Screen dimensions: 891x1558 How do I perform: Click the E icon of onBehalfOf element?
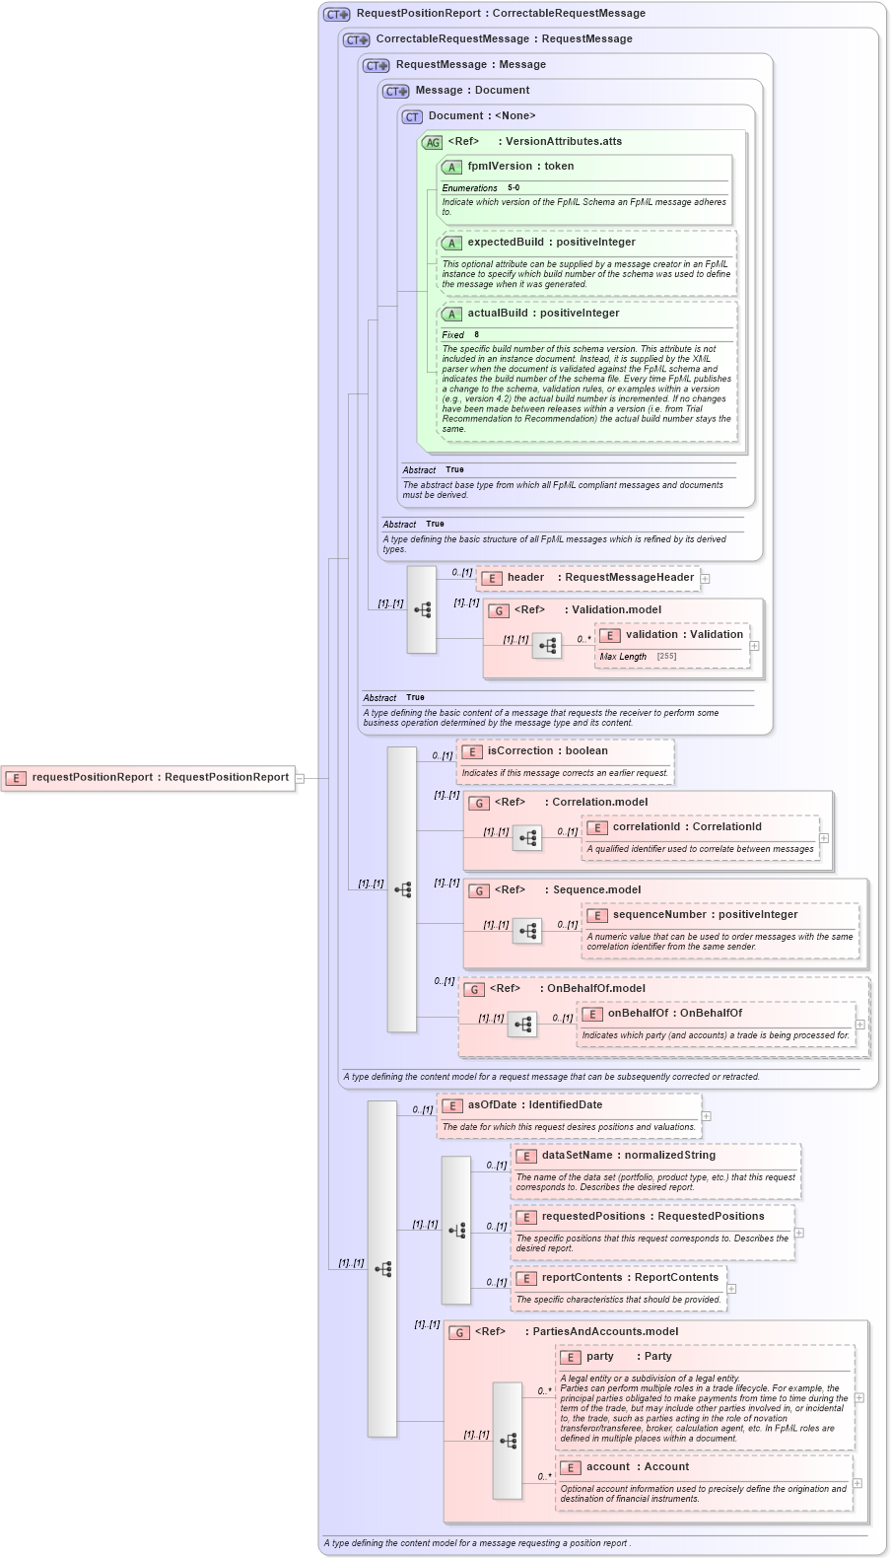(x=592, y=1015)
